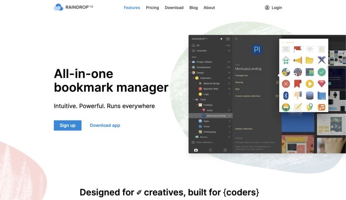Click the blue Sign up button
The width and height of the screenshot is (346, 200).
click(x=68, y=125)
